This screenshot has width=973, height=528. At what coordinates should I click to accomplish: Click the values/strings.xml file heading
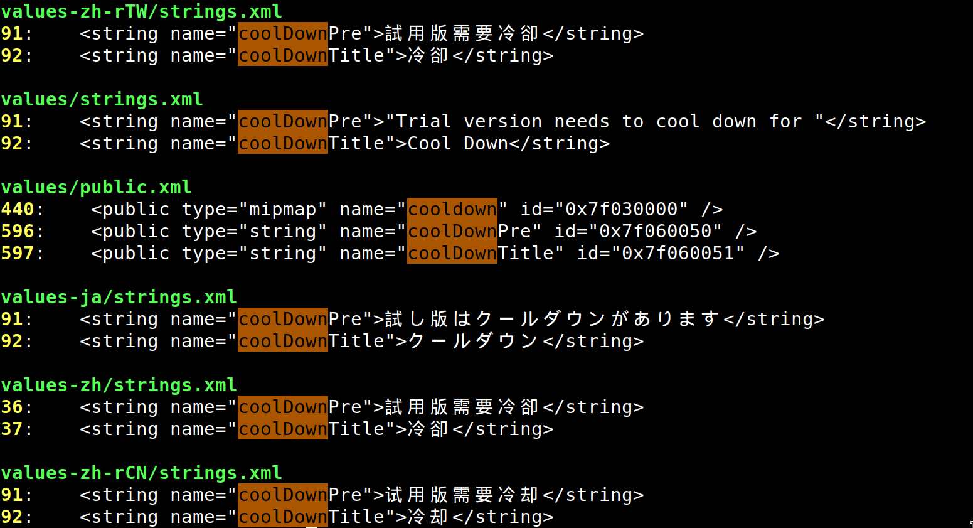(x=102, y=99)
